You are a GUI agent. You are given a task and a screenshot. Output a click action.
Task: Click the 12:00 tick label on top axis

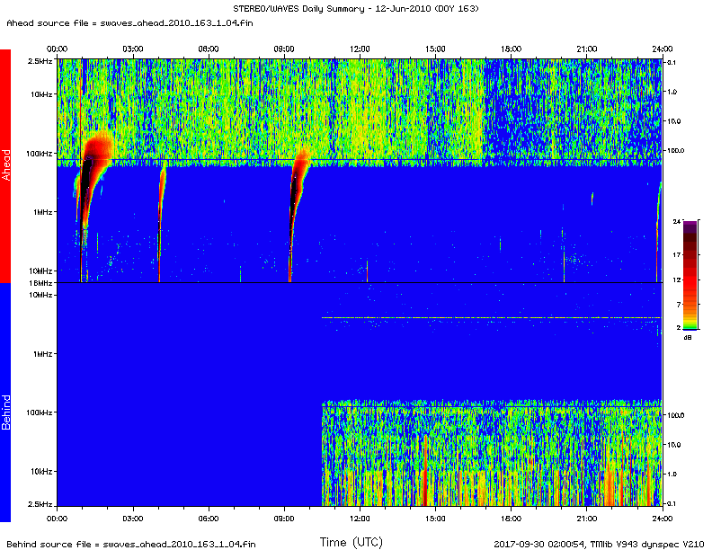360,48
